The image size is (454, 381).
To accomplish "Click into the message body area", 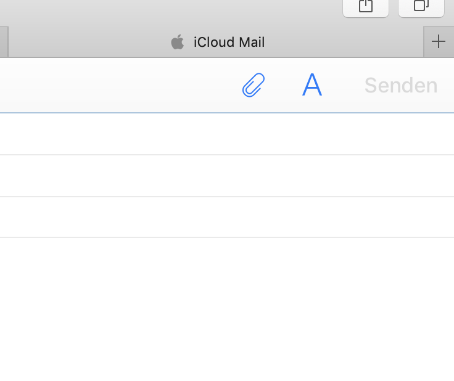I will (227, 308).
